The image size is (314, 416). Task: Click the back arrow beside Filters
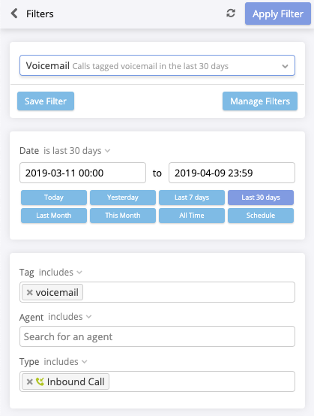pyautogui.click(x=14, y=14)
